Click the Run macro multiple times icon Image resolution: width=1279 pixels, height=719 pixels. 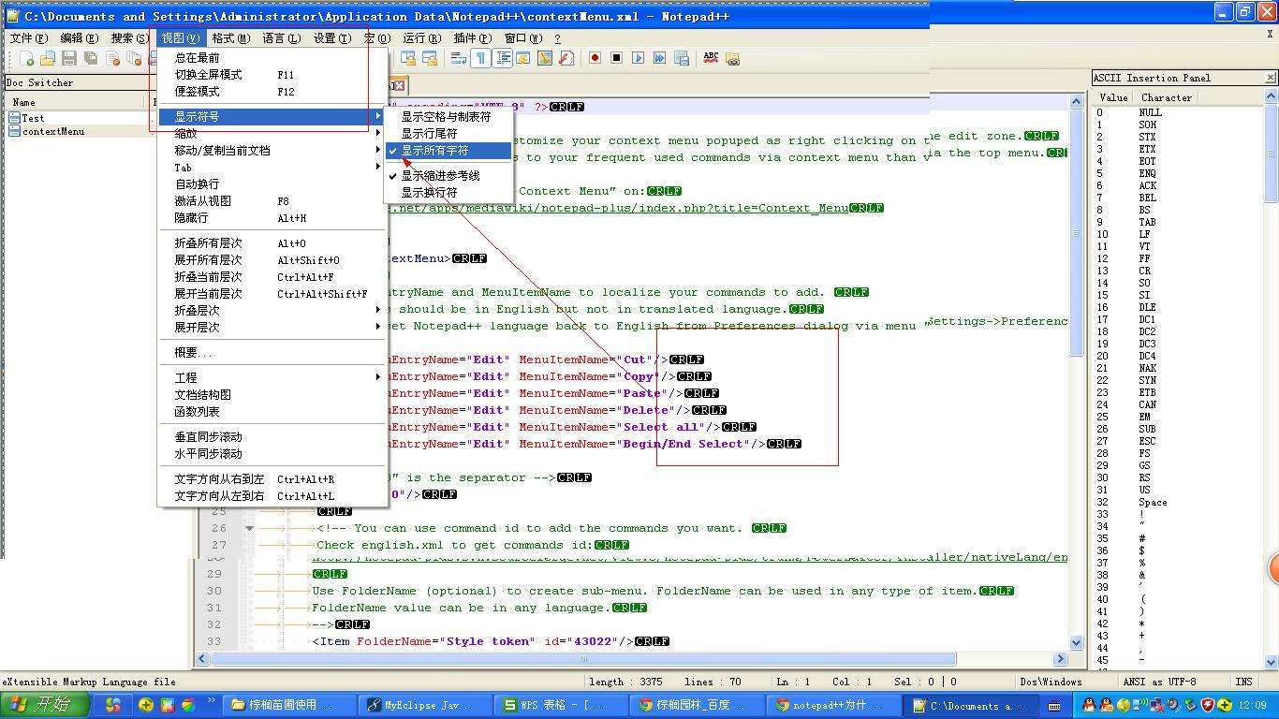click(659, 58)
